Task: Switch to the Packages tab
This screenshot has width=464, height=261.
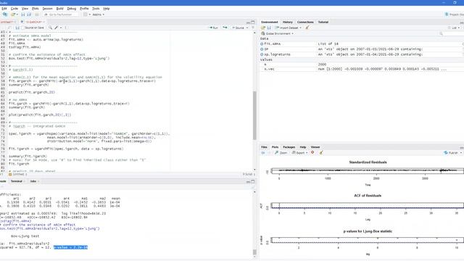Action: pos(289,146)
